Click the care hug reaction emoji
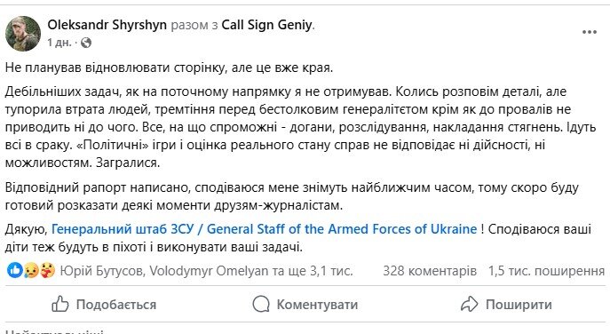610x334 pixels. [x=47, y=270]
